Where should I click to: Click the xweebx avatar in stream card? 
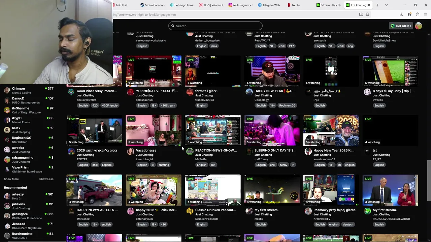coord(367,92)
